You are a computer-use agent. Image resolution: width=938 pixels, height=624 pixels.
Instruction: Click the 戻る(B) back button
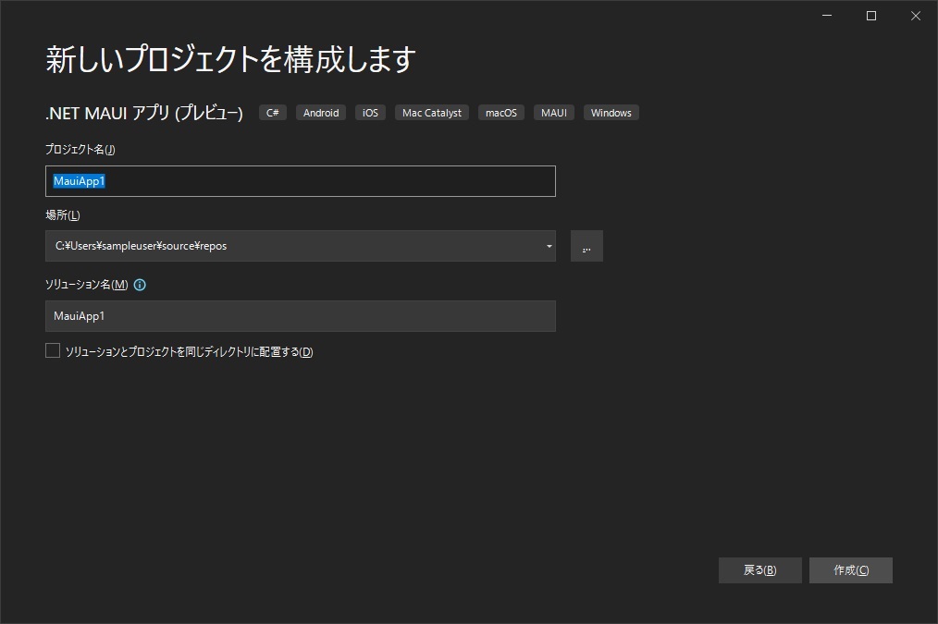click(x=759, y=570)
